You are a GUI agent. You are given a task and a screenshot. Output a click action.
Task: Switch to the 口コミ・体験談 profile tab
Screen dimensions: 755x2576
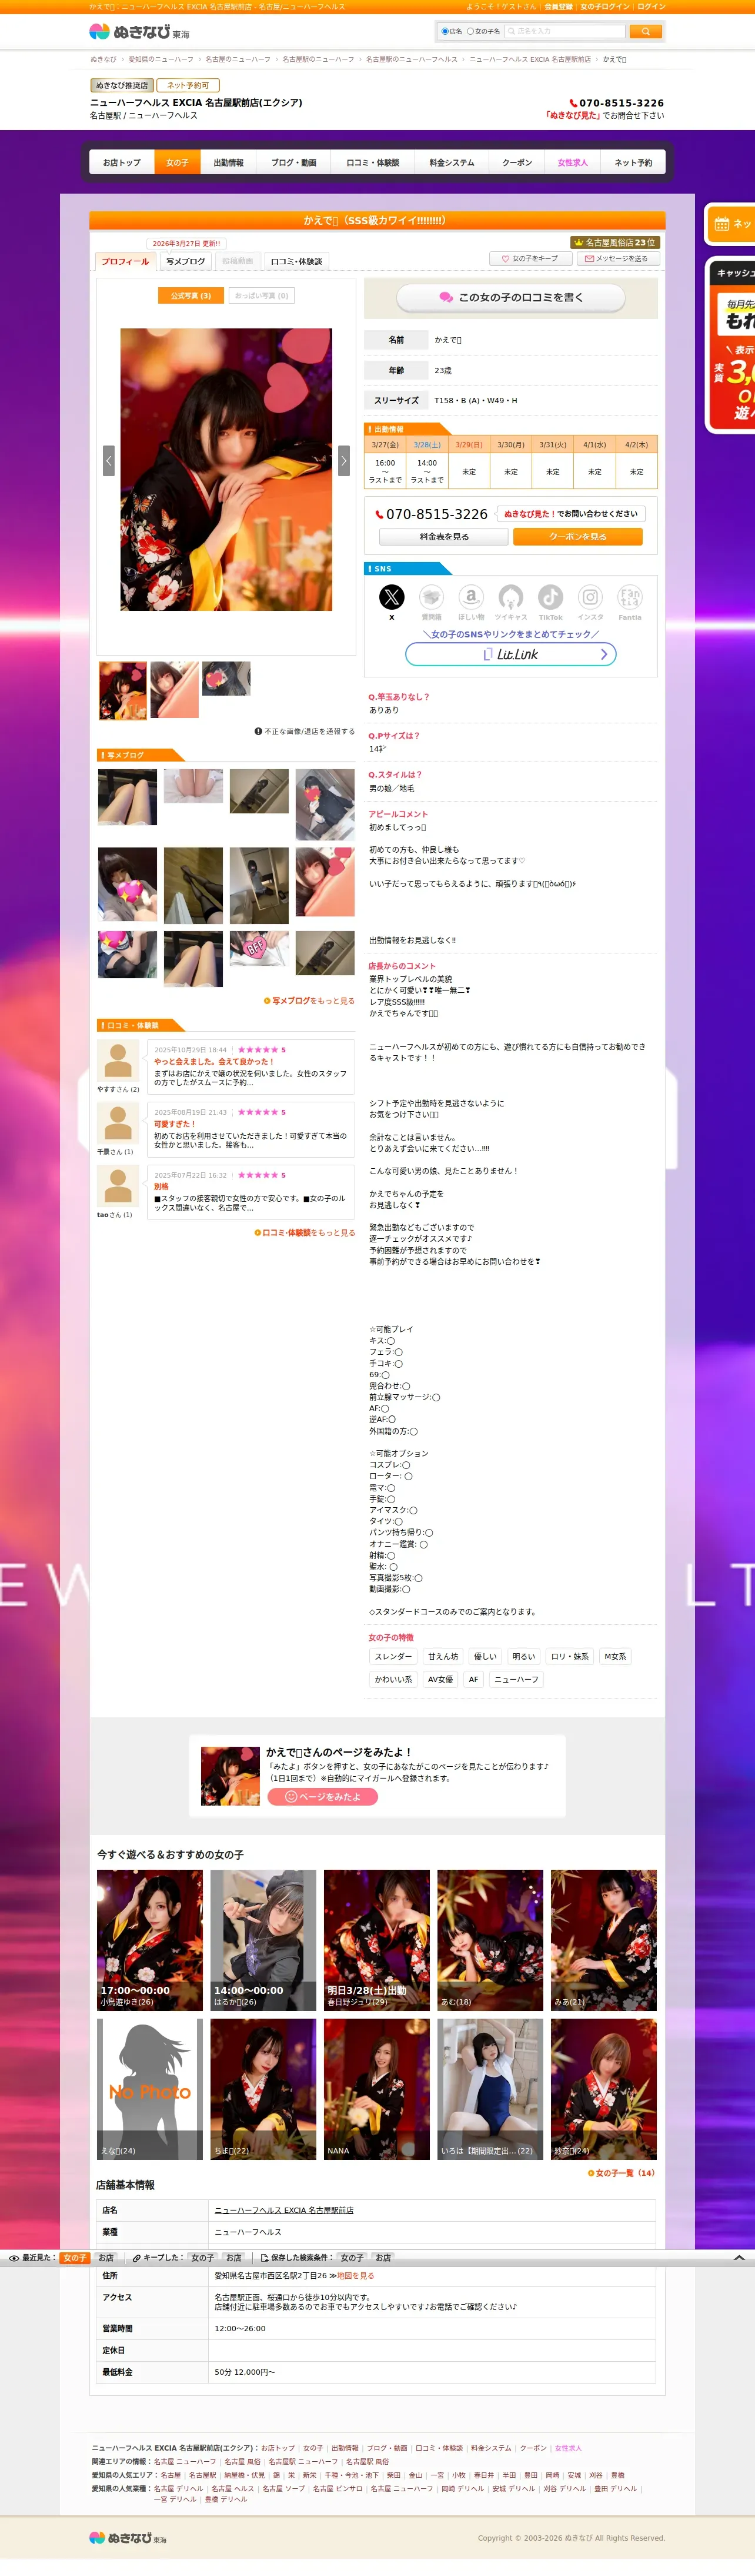296,261
